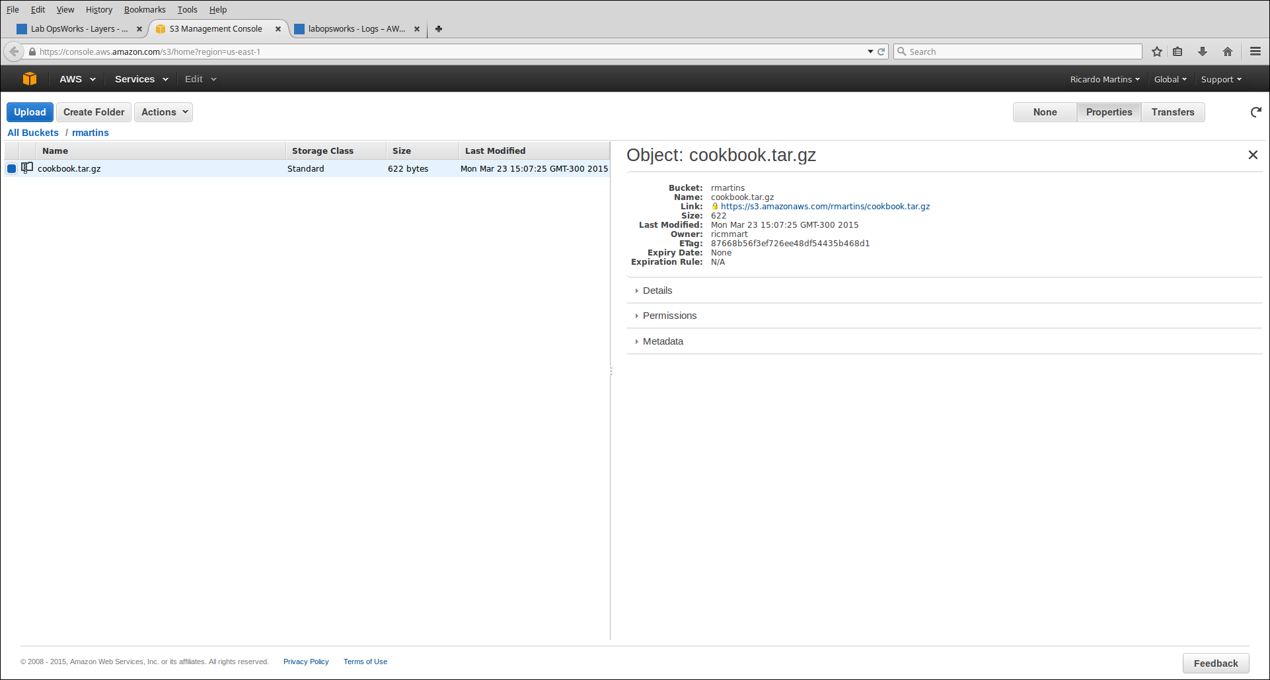Toggle the cookbook.tar.gz selection checkbox
Viewport: 1270px width, 680px height.
pyautogui.click(x=12, y=169)
